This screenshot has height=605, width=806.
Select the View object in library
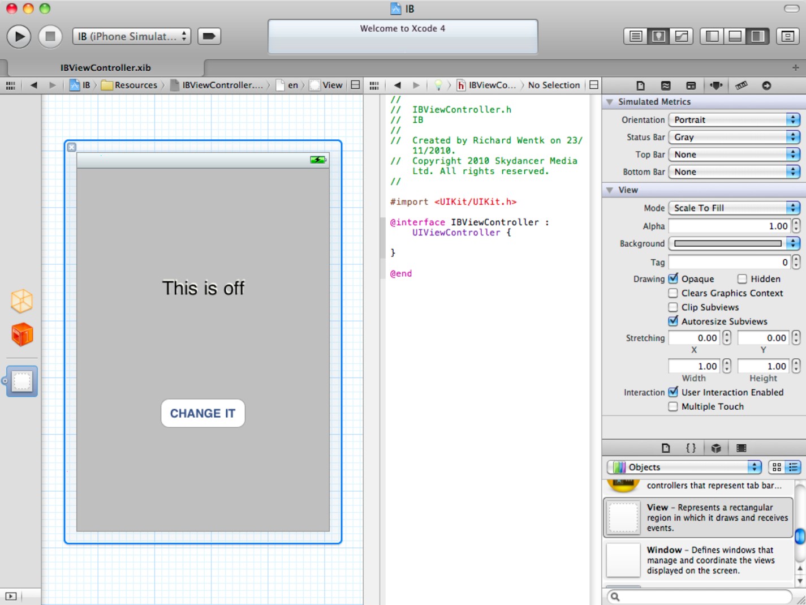pos(699,517)
